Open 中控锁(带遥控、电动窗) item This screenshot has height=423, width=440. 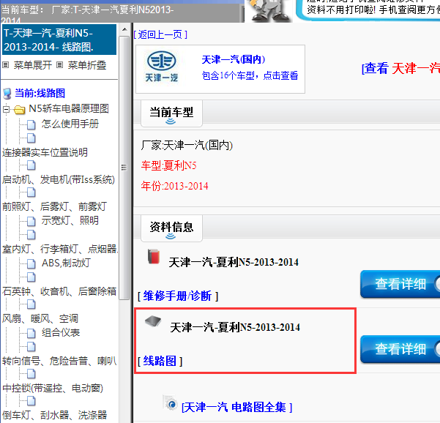pos(53,388)
